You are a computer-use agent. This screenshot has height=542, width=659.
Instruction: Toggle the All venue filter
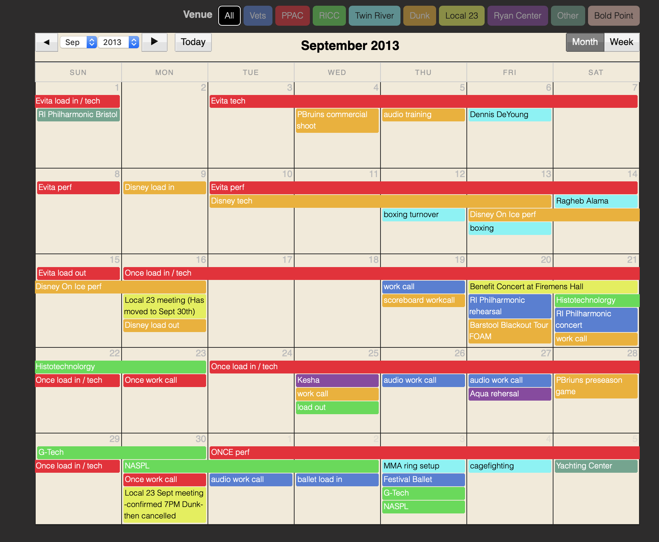229,16
